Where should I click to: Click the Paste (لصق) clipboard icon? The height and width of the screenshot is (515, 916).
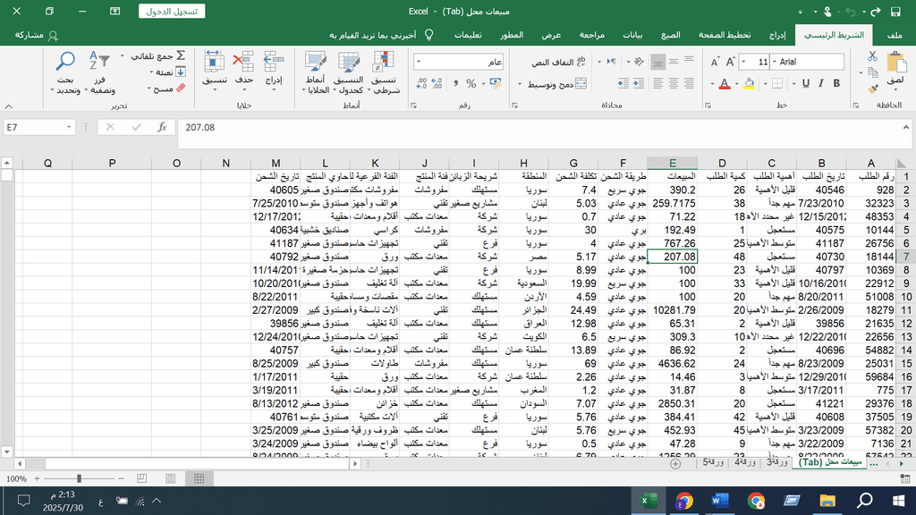(x=895, y=63)
